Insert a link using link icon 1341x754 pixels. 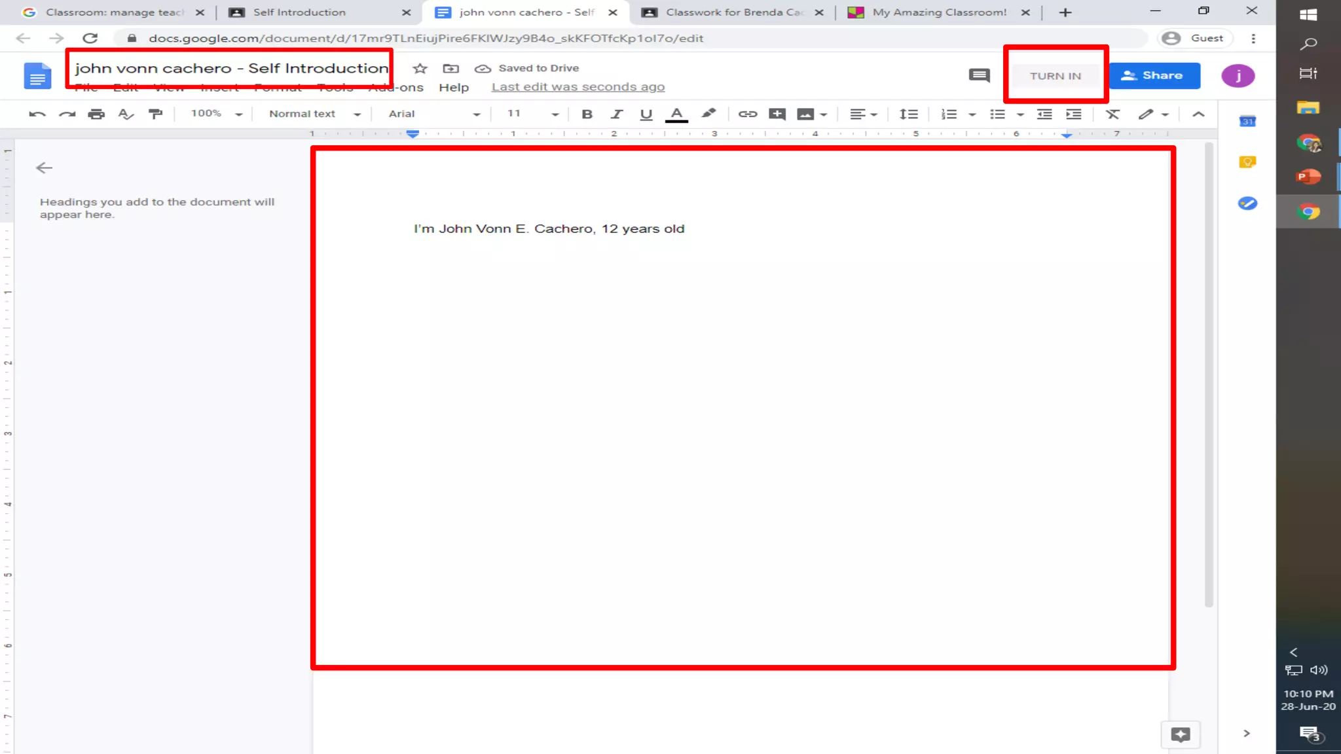pos(747,114)
